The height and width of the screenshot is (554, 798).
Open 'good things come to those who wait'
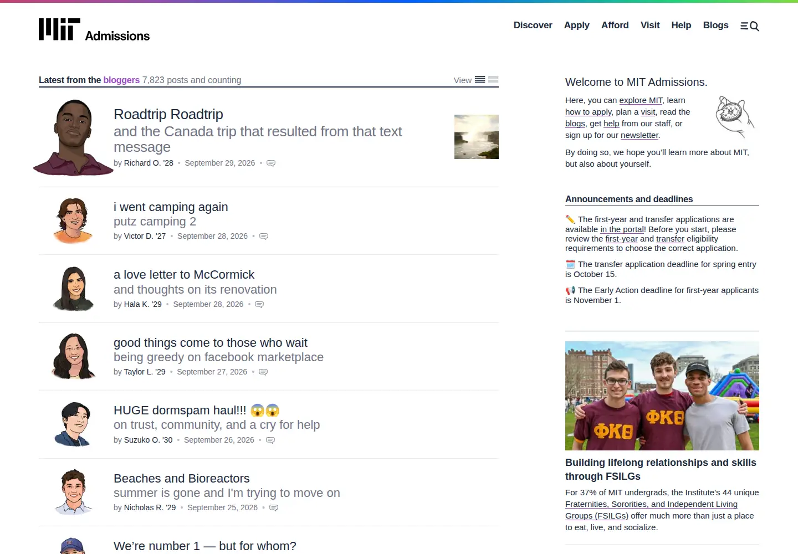coord(211,343)
